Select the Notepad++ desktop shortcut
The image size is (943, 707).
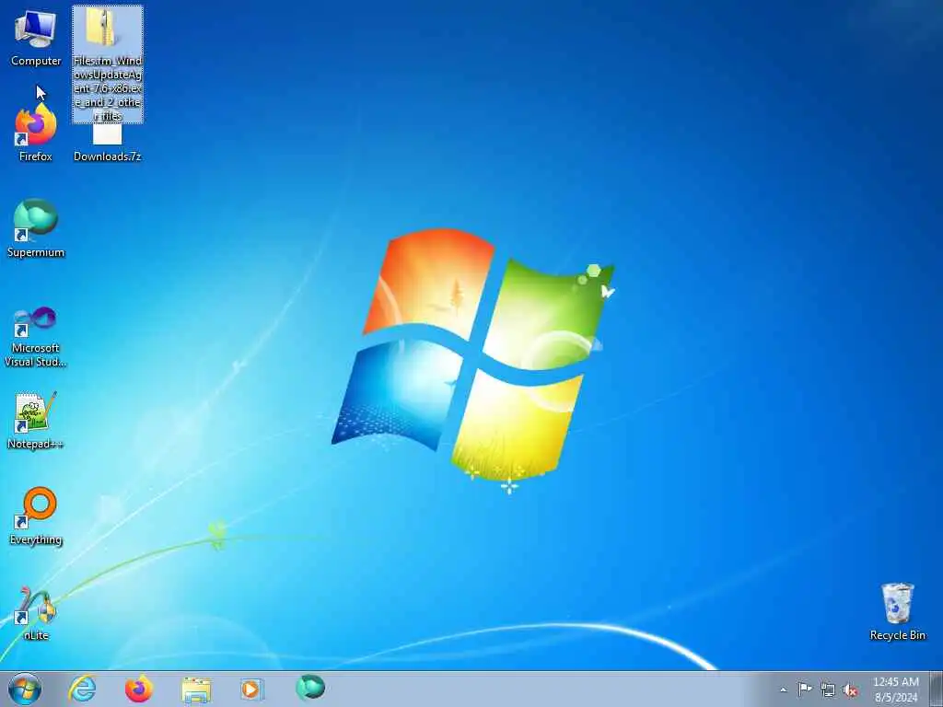[x=36, y=420]
